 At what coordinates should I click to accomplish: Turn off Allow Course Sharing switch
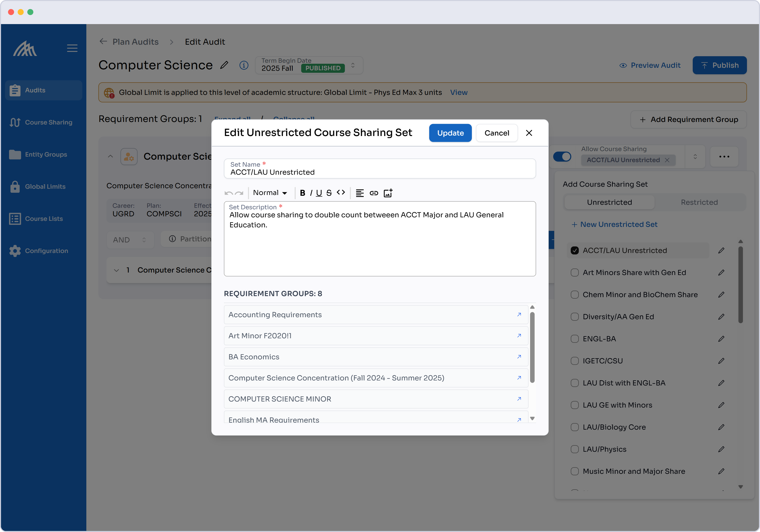pos(562,157)
